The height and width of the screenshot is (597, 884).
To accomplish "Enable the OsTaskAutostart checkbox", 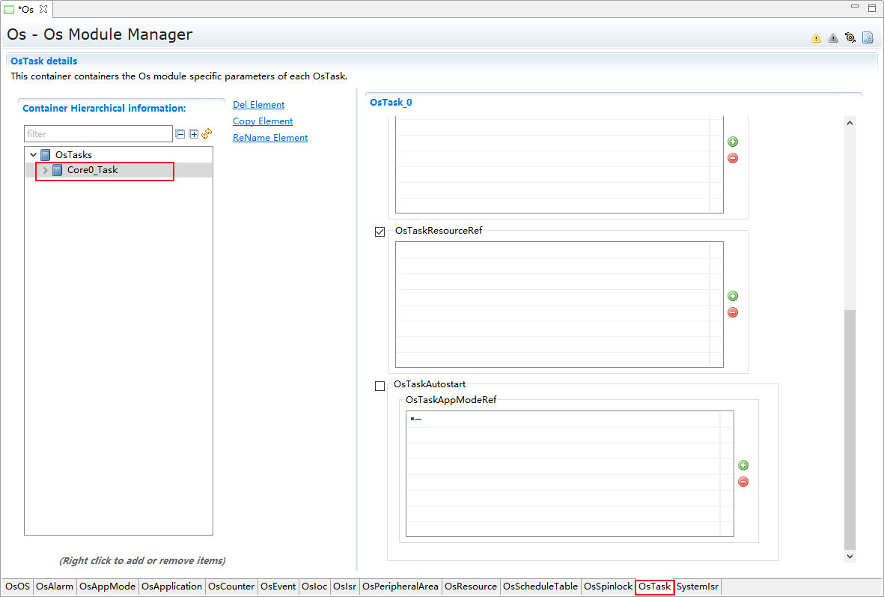I will [380, 386].
